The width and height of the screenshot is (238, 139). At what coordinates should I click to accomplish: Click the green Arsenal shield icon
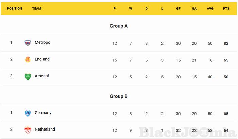pyautogui.click(x=28, y=76)
